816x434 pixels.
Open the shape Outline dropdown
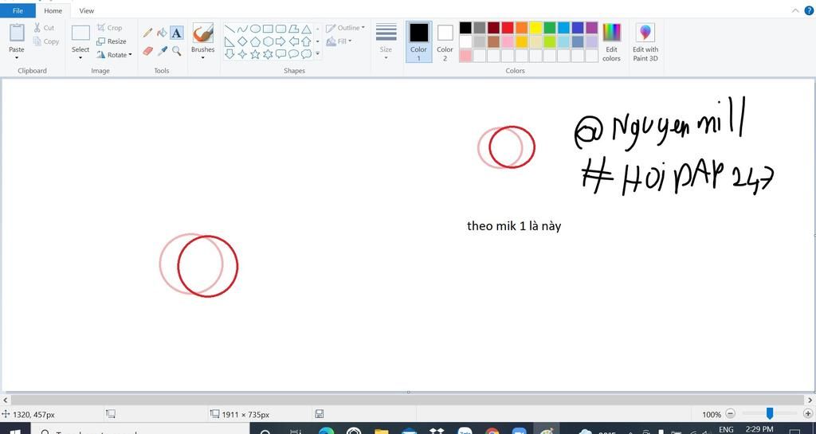tap(346, 28)
